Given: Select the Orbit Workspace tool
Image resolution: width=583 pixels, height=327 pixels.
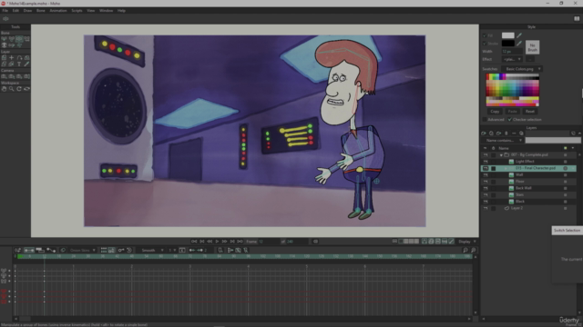Looking at the screenshot, I should click(x=26, y=89).
